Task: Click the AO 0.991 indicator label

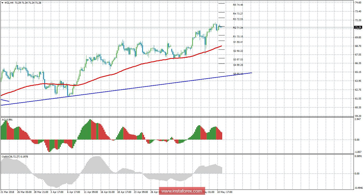Action: click(x=7, y=119)
